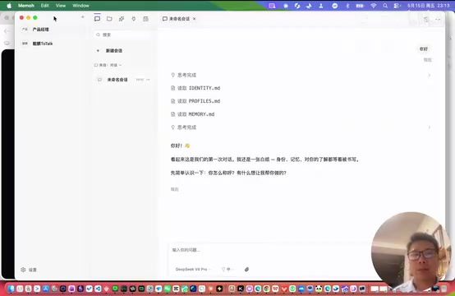The height and width of the screenshot is (296, 455).
Task: Open 设置 settings
Action: [x=29, y=270]
